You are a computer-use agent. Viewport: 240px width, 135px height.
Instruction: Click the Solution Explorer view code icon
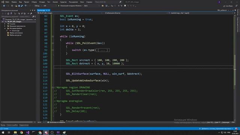tap(28, 13)
